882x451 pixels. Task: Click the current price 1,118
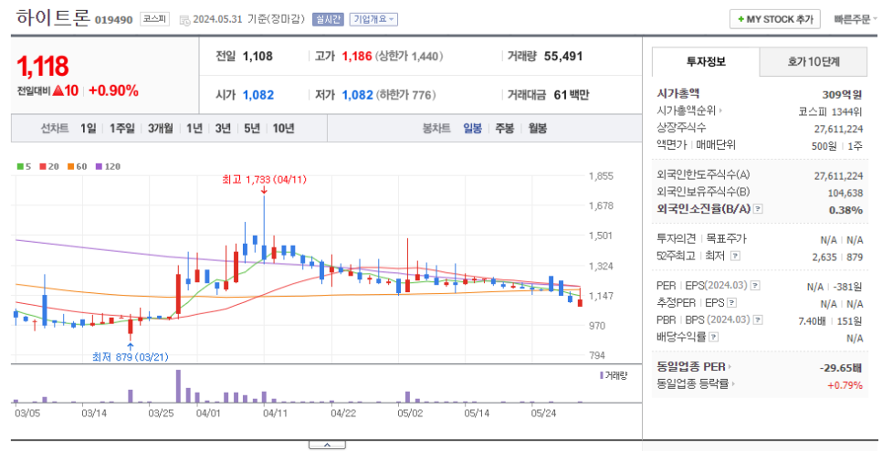(42, 67)
